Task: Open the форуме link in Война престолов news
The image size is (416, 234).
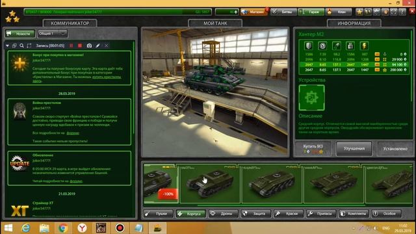Action: coord(73,133)
